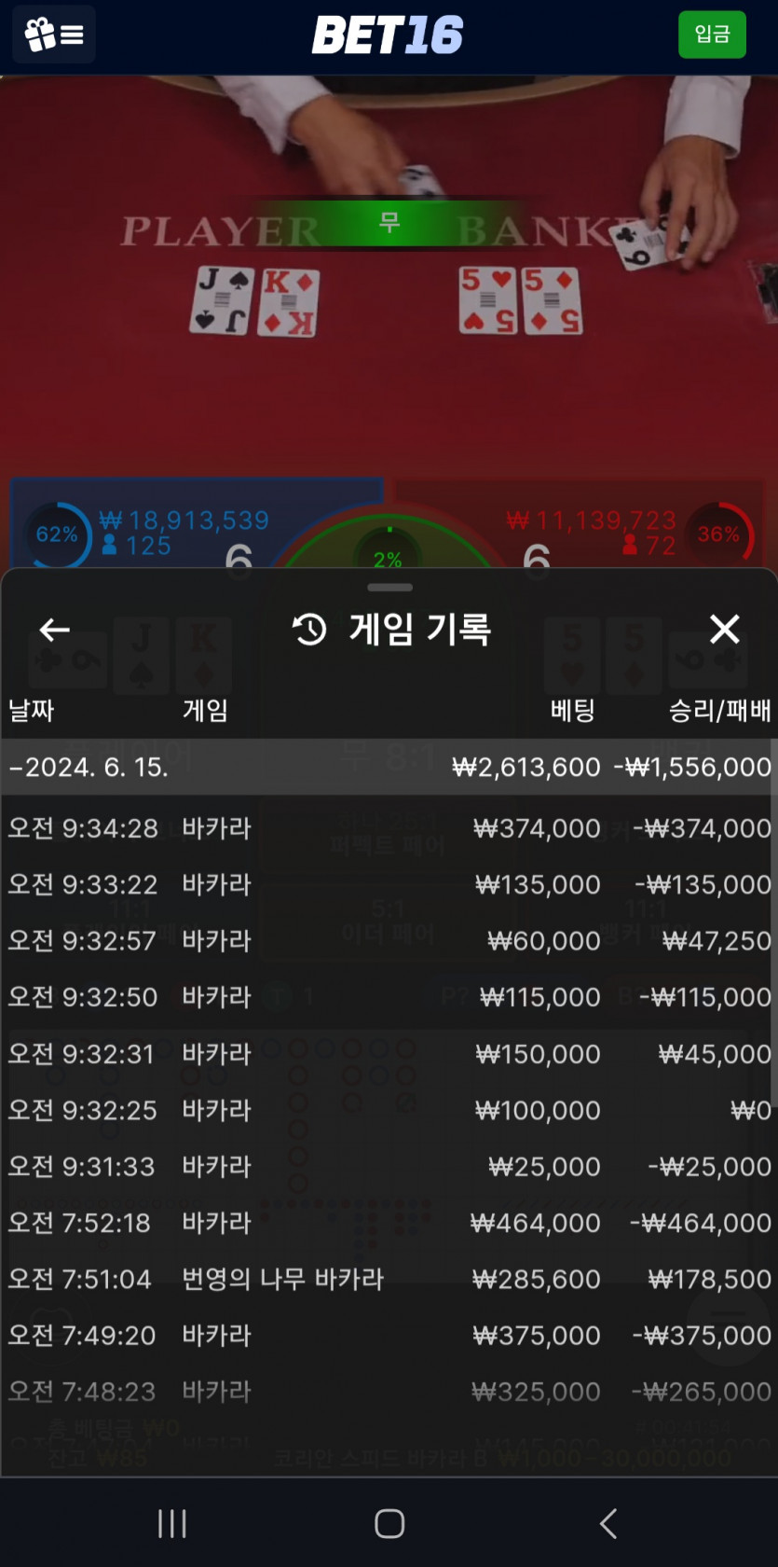Tap the green 입금 deposit button

click(x=712, y=35)
